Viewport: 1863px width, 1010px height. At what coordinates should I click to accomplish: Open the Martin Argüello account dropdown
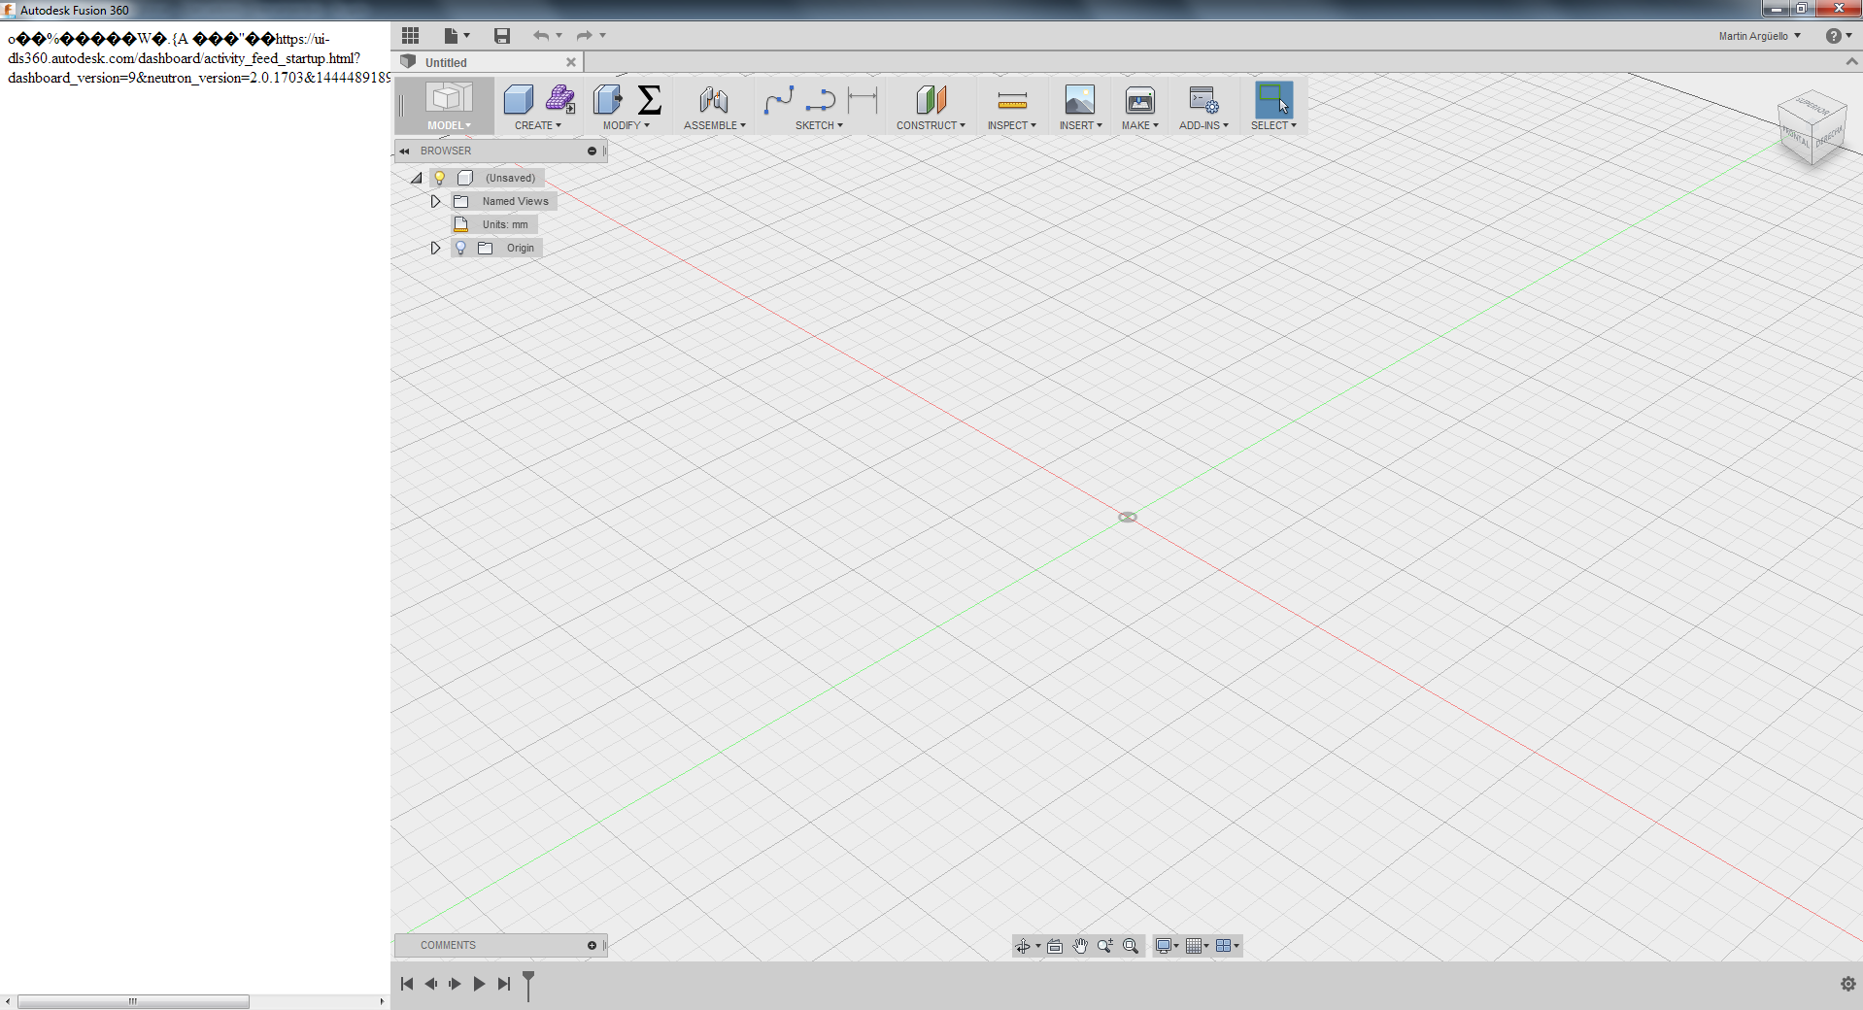1759,36
